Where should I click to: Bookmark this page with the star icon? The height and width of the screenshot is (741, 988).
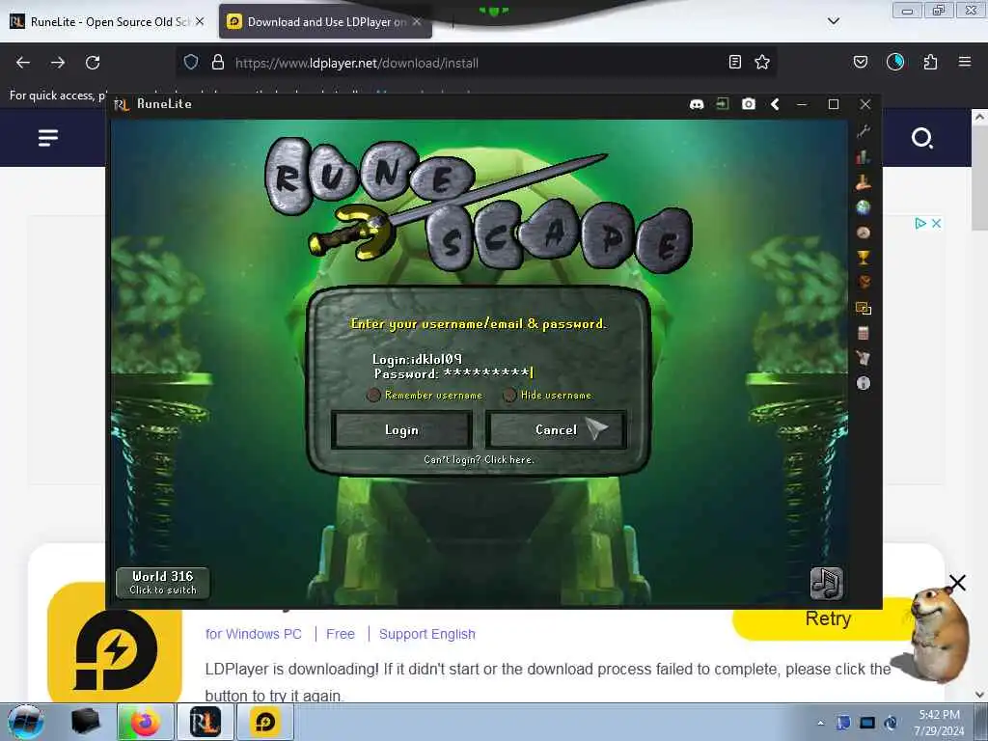coord(762,62)
